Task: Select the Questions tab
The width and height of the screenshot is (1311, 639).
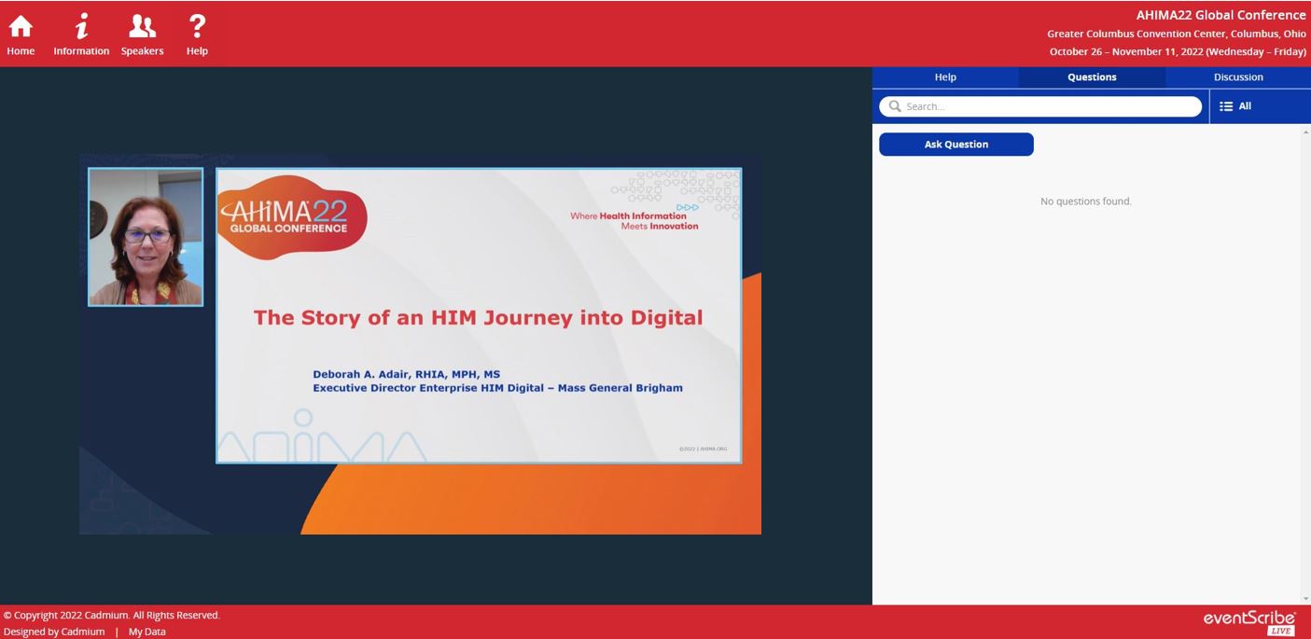Action: pos(1092,77)
